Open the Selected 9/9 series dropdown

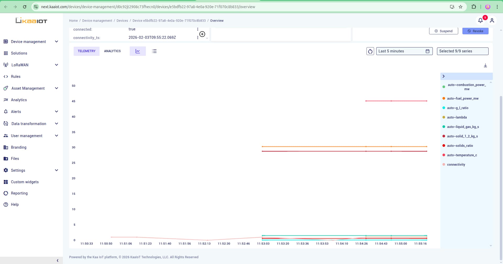(462, 51)
